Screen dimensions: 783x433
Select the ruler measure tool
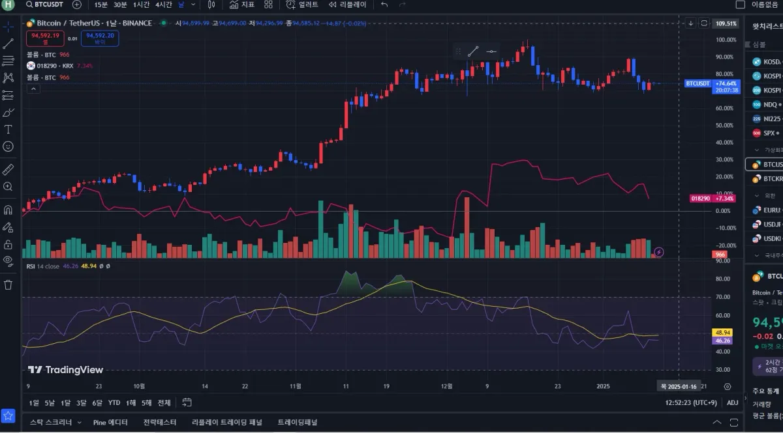(8, 169)
